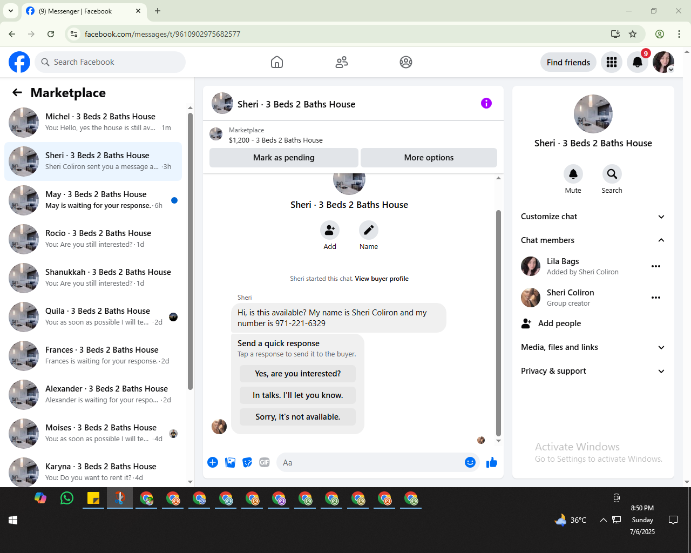Send a thumbs up like
The height and width of the screenshot is (553, 691).
click(x=492, y=462)
